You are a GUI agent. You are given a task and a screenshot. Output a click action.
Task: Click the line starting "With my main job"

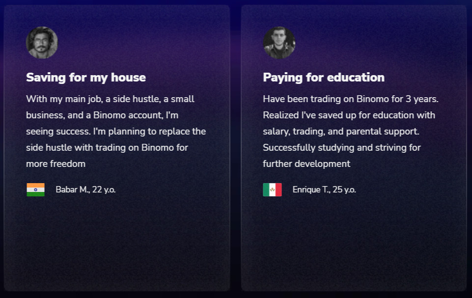pyautogui.click(x=110, y=99)
